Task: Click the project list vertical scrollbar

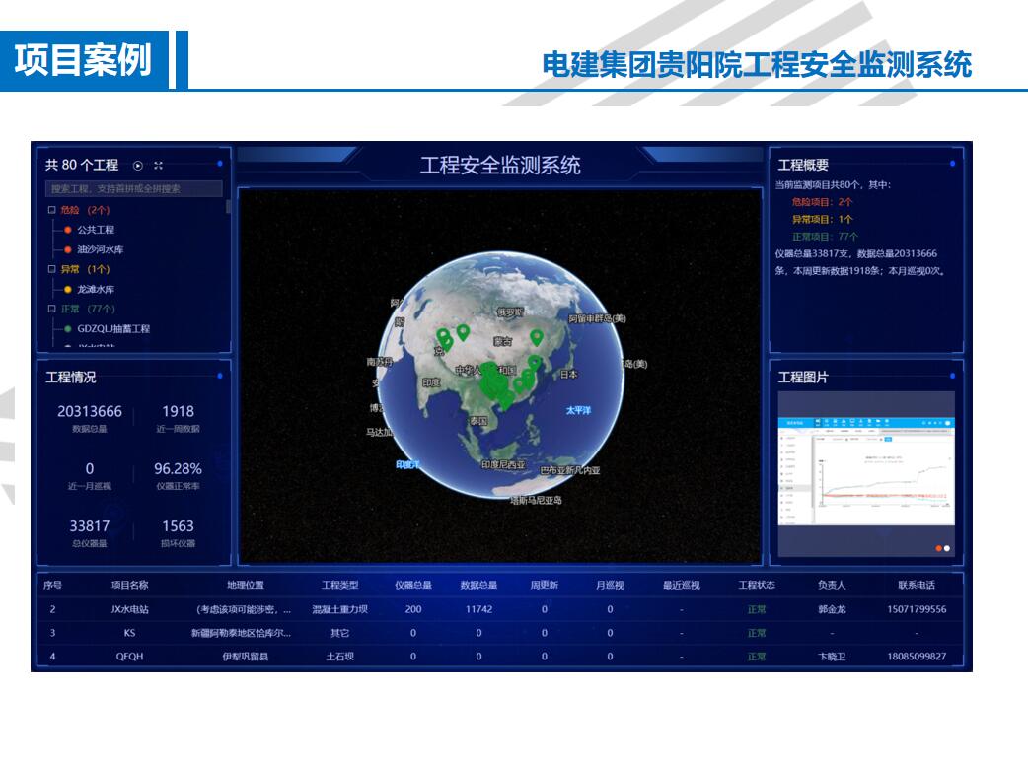Action: tap(228, 207)
